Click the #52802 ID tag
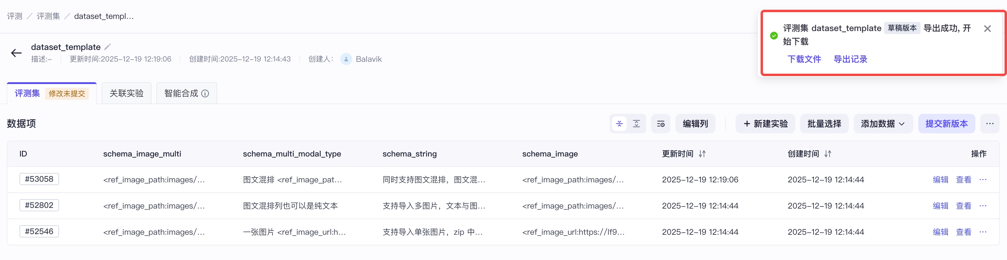Image resolution: width=1007 pixels, height=260 pixels. point(39,205)
